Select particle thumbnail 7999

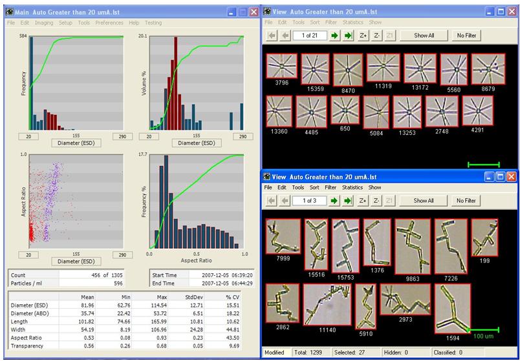click(x=283, y=237)
